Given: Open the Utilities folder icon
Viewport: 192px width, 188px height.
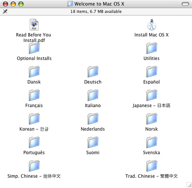Looking at the screenshot, I should click(152, 48).
